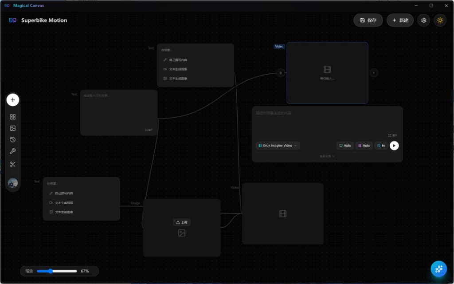
Task: Open the grid layout panel in the sidebar
Action: click(x=13, y=117)
